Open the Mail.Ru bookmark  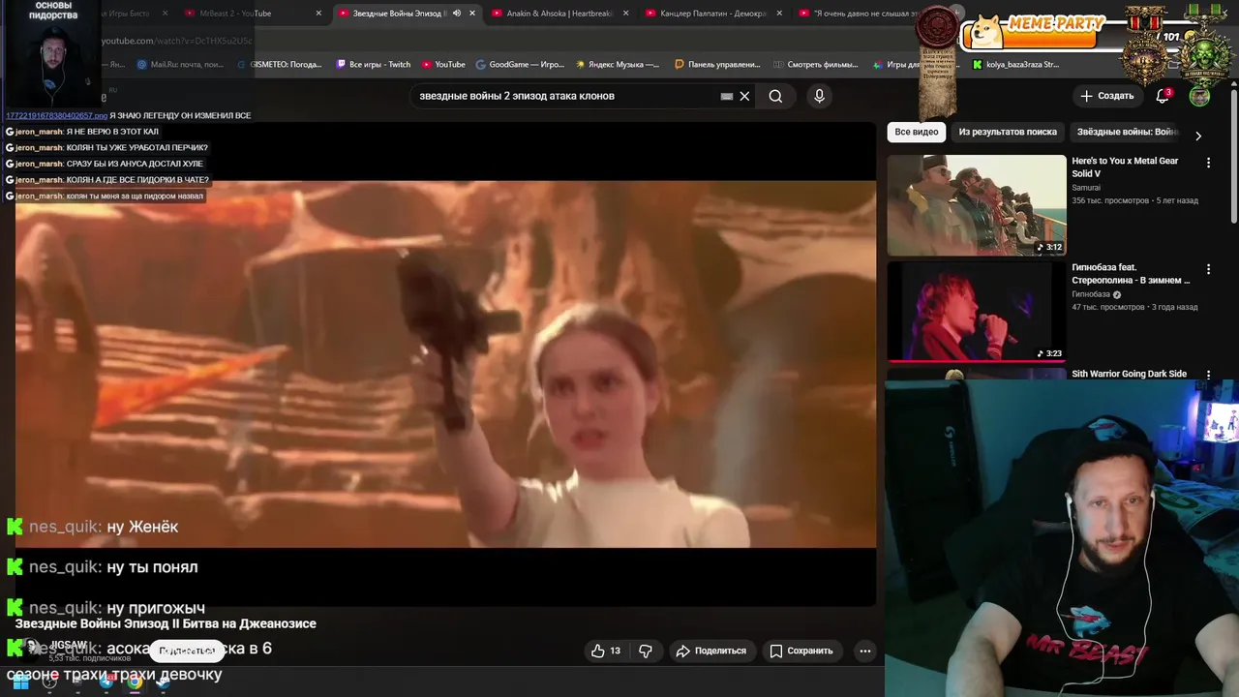click(x=180, y=65)
